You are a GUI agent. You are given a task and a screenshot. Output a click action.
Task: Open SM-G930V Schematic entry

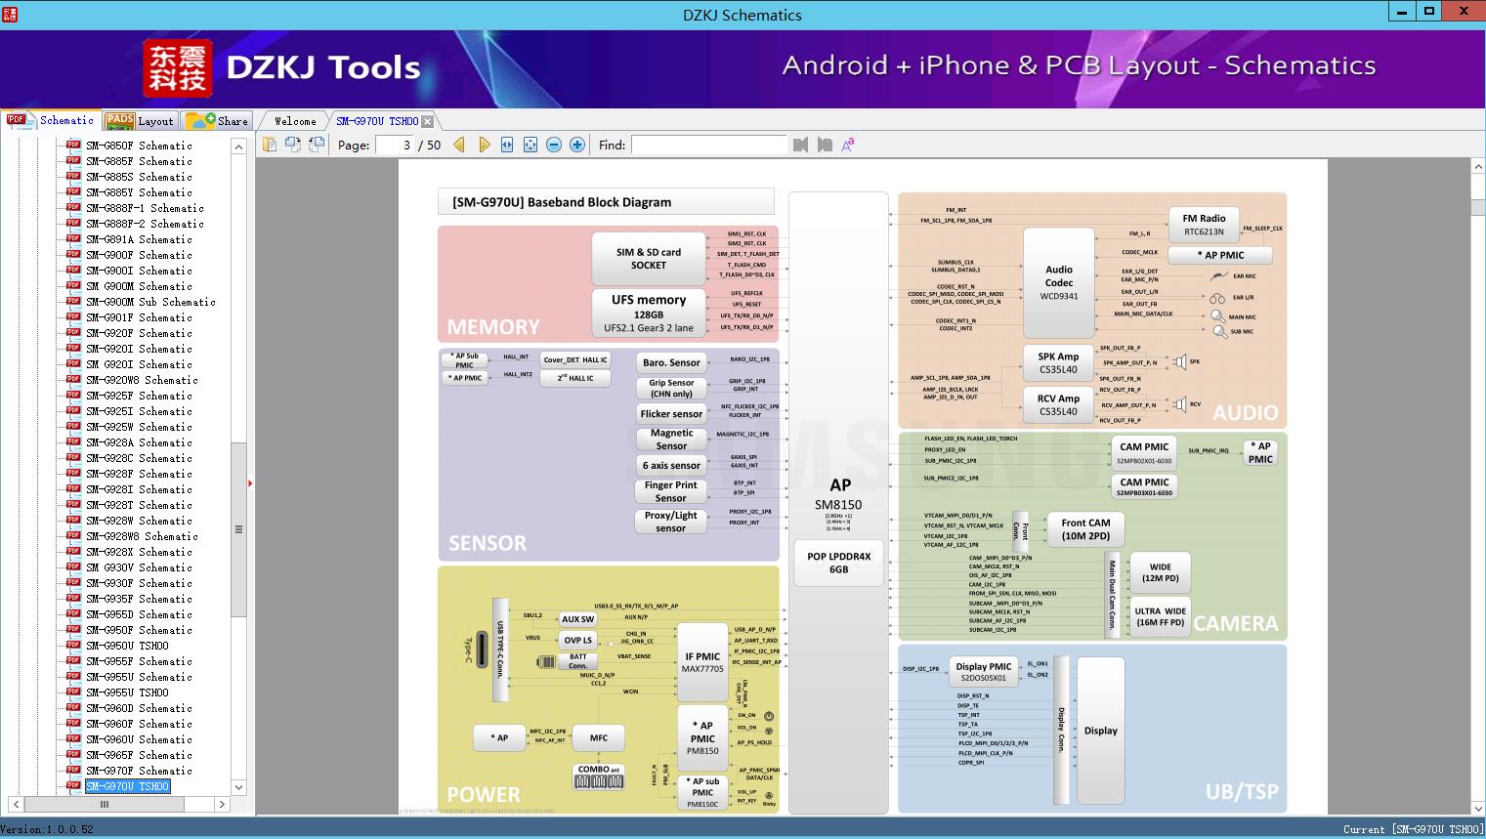(x=139, y=567)
